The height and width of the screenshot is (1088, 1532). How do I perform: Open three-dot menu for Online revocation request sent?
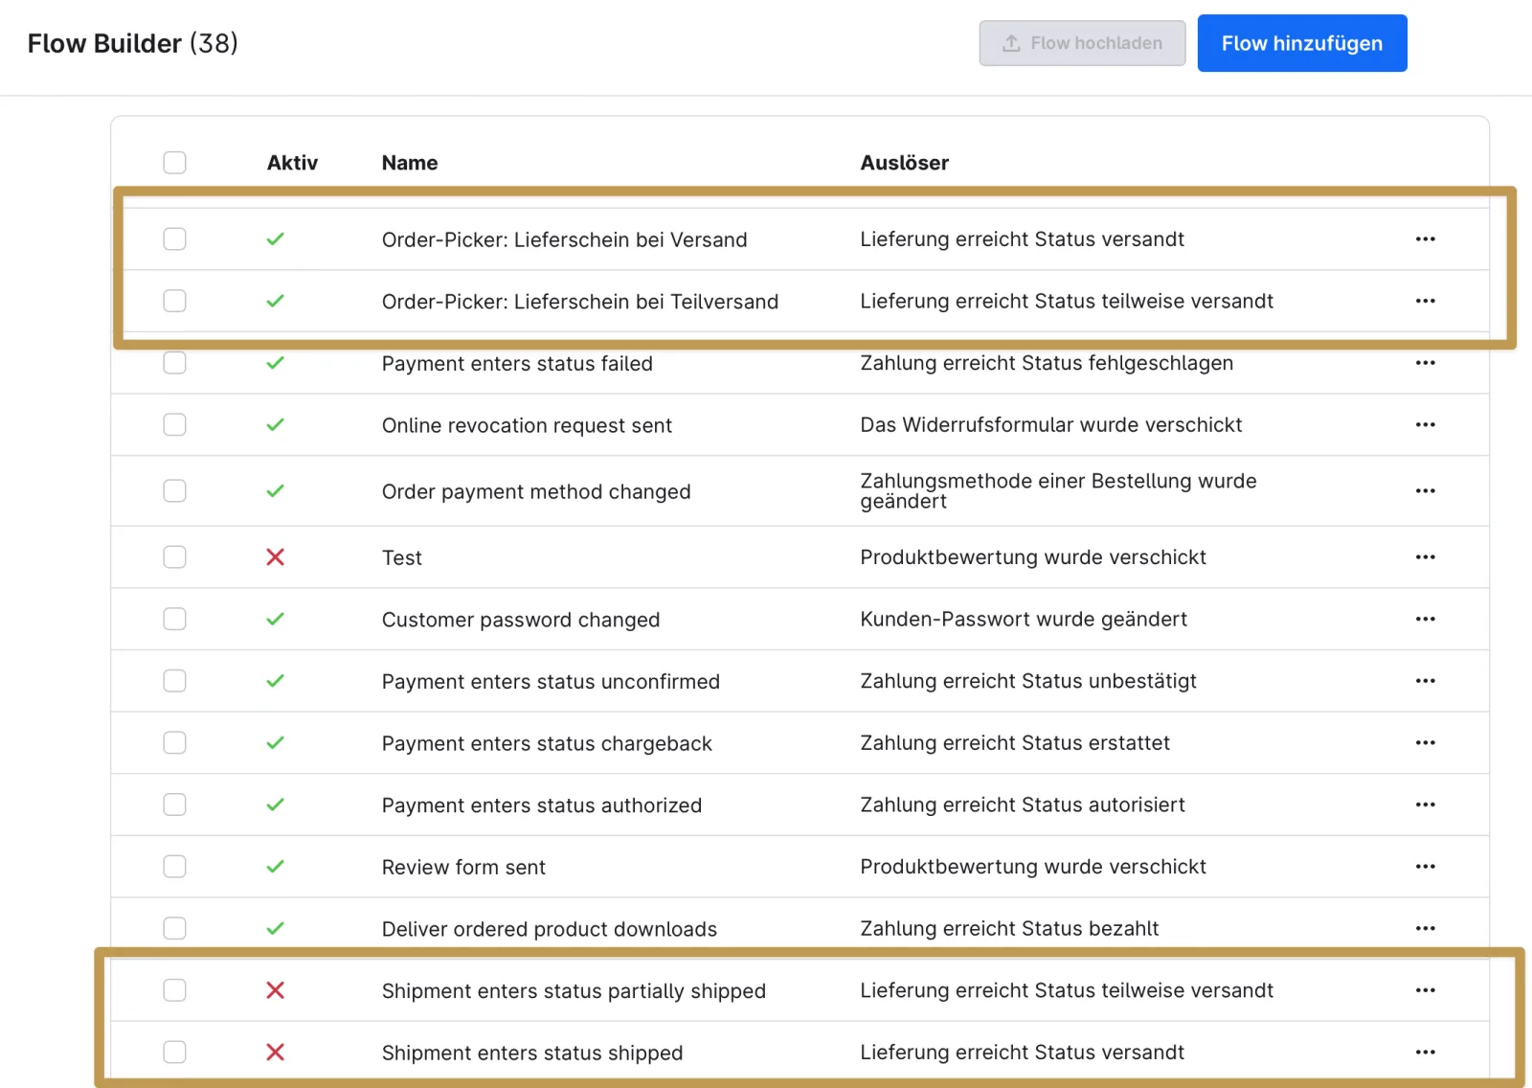[1425, 424]
